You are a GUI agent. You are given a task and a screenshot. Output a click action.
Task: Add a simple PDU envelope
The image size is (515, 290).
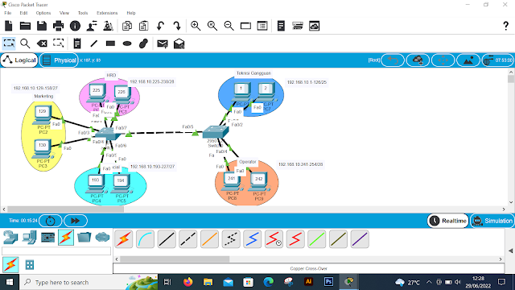click(x=163, y=43)
